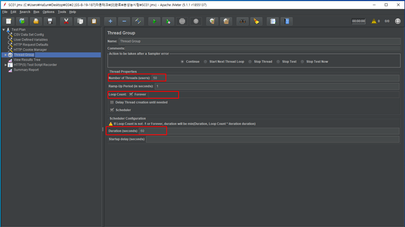The height and width of the screenshot is (227, 405).
Task: Expand all nodes with plus icon
Action: coord(110,21)
